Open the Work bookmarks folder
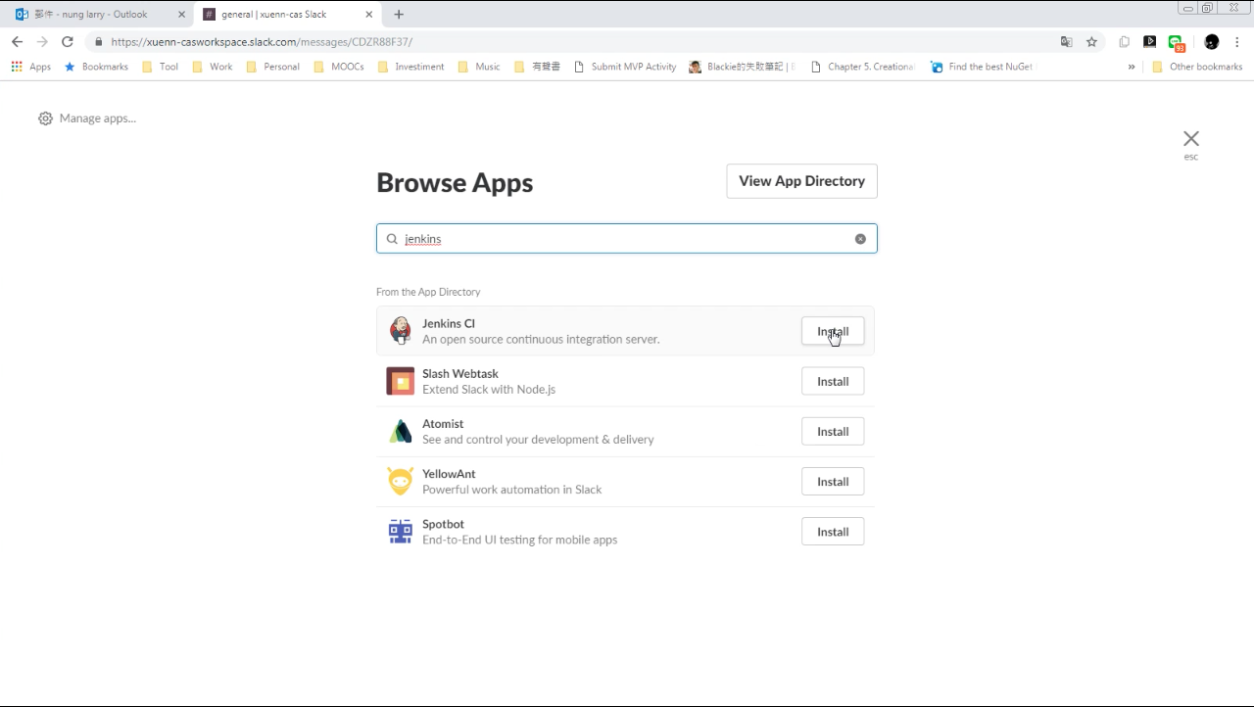Image resolution: width=1254 pixels, height=707 pixels. tap(212, 67)
